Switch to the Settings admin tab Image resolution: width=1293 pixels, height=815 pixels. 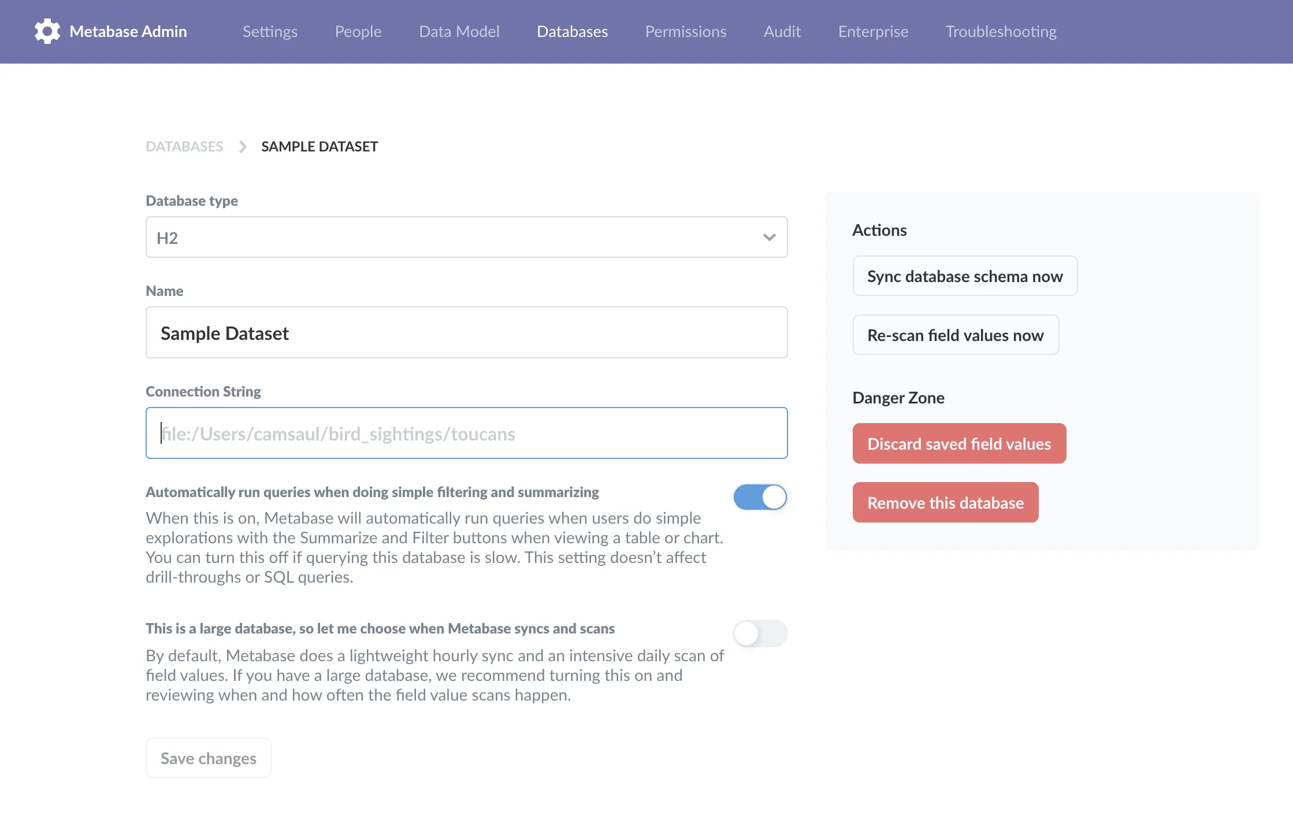point(270,32)
